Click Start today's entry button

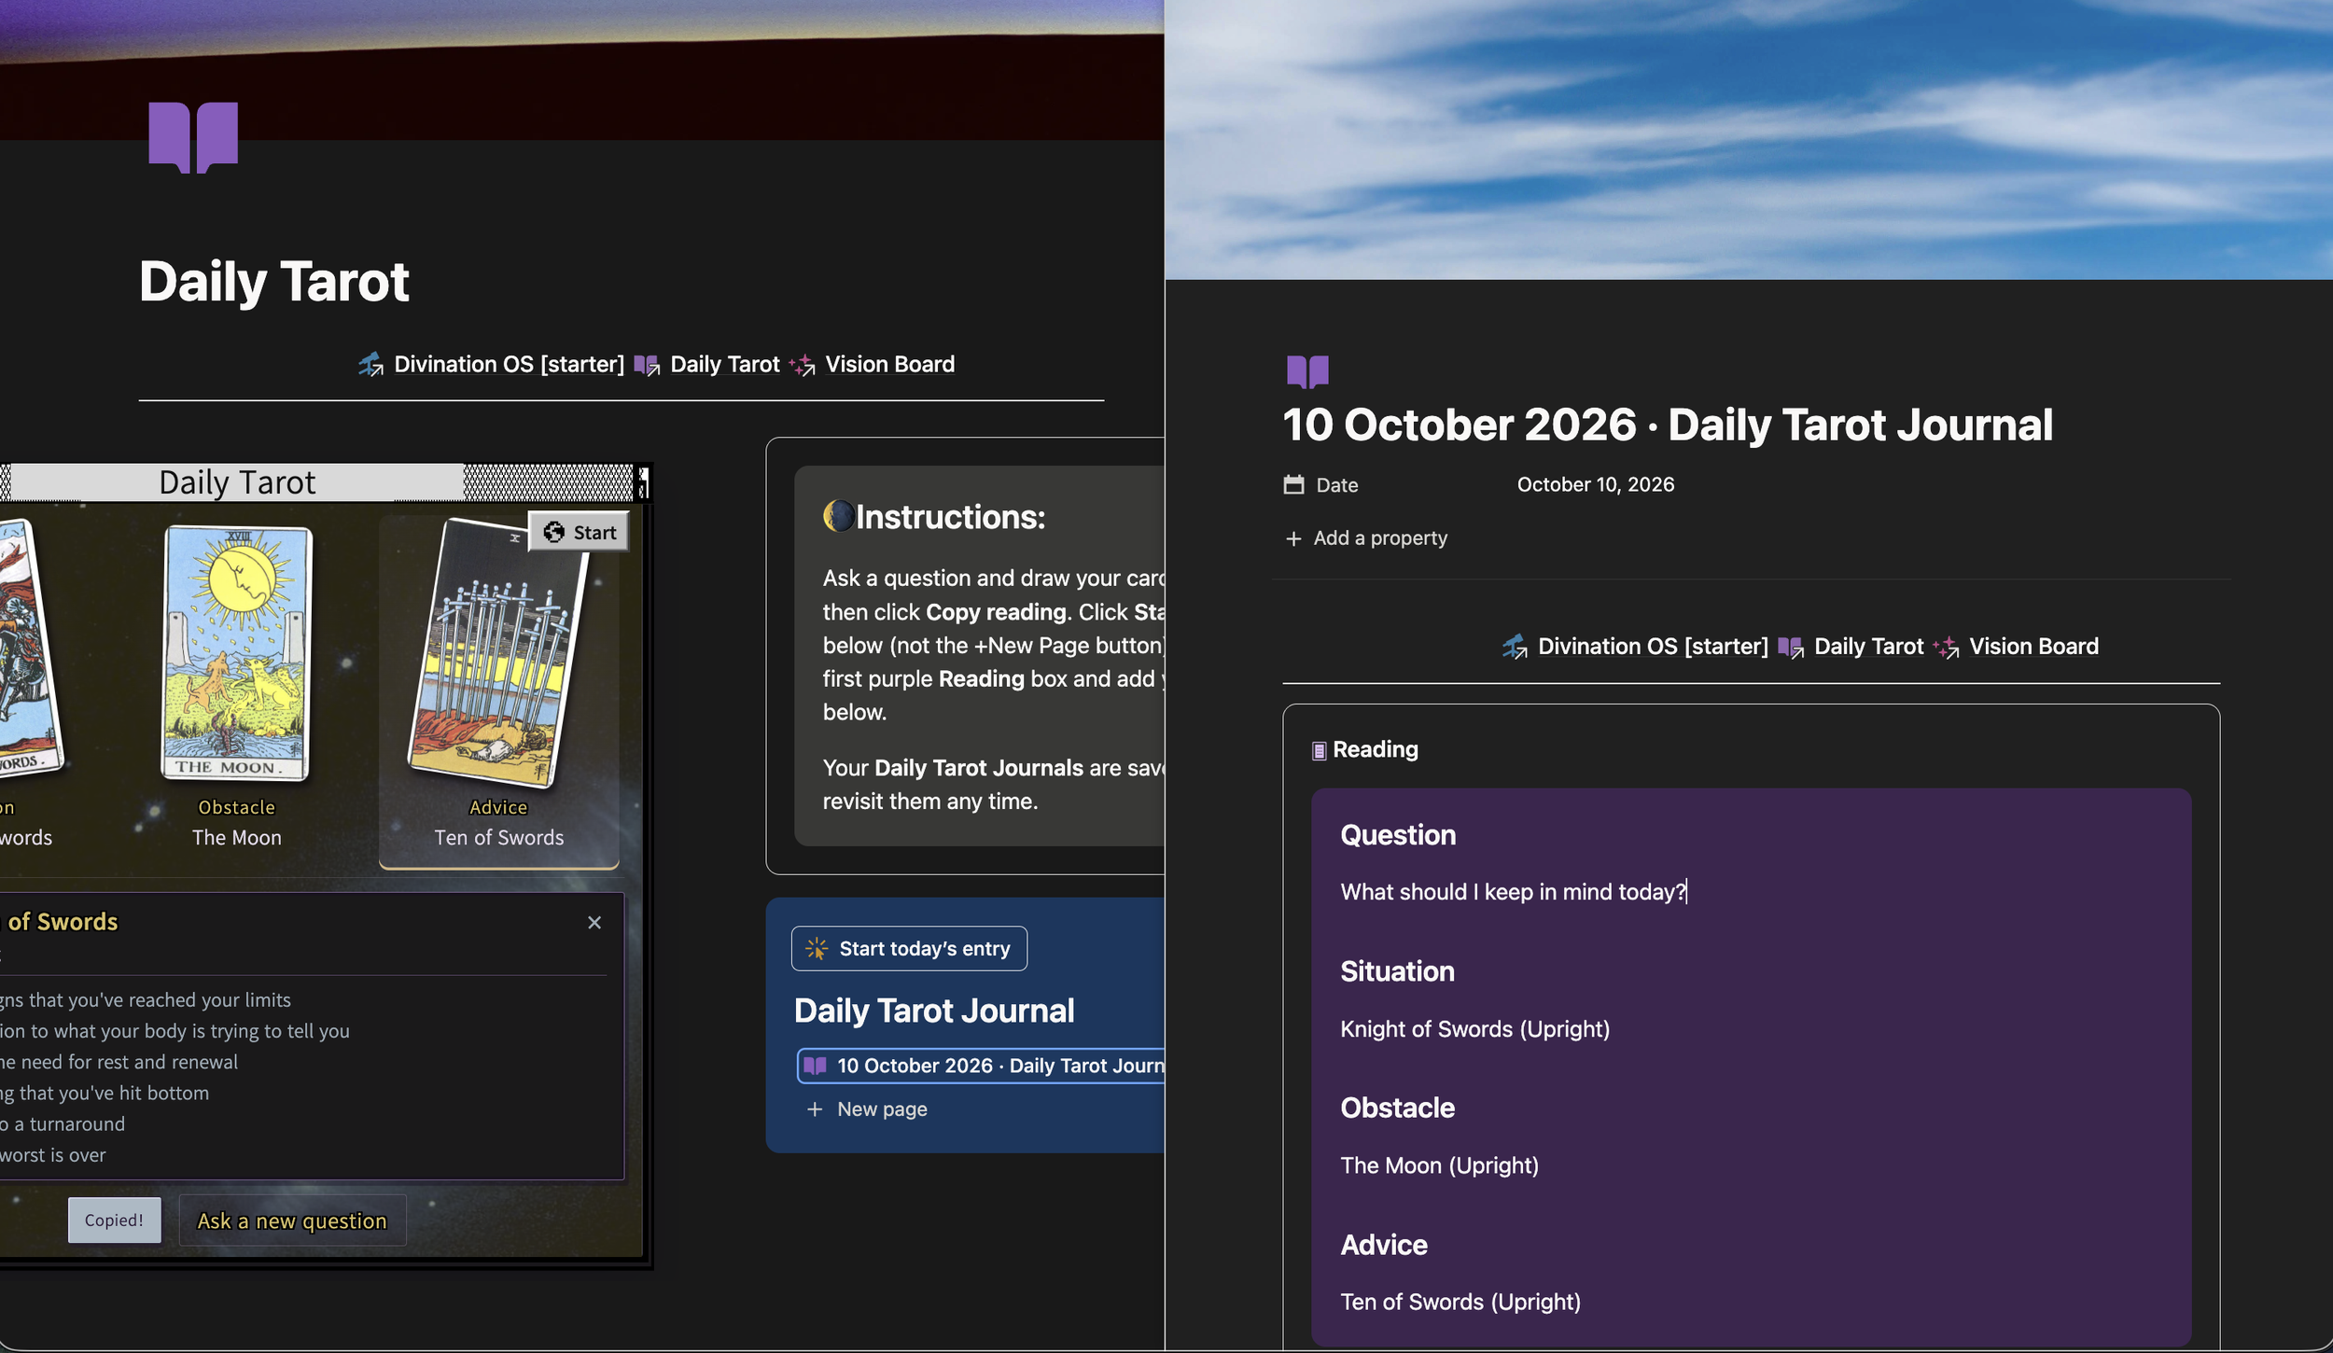pos(909,948)
